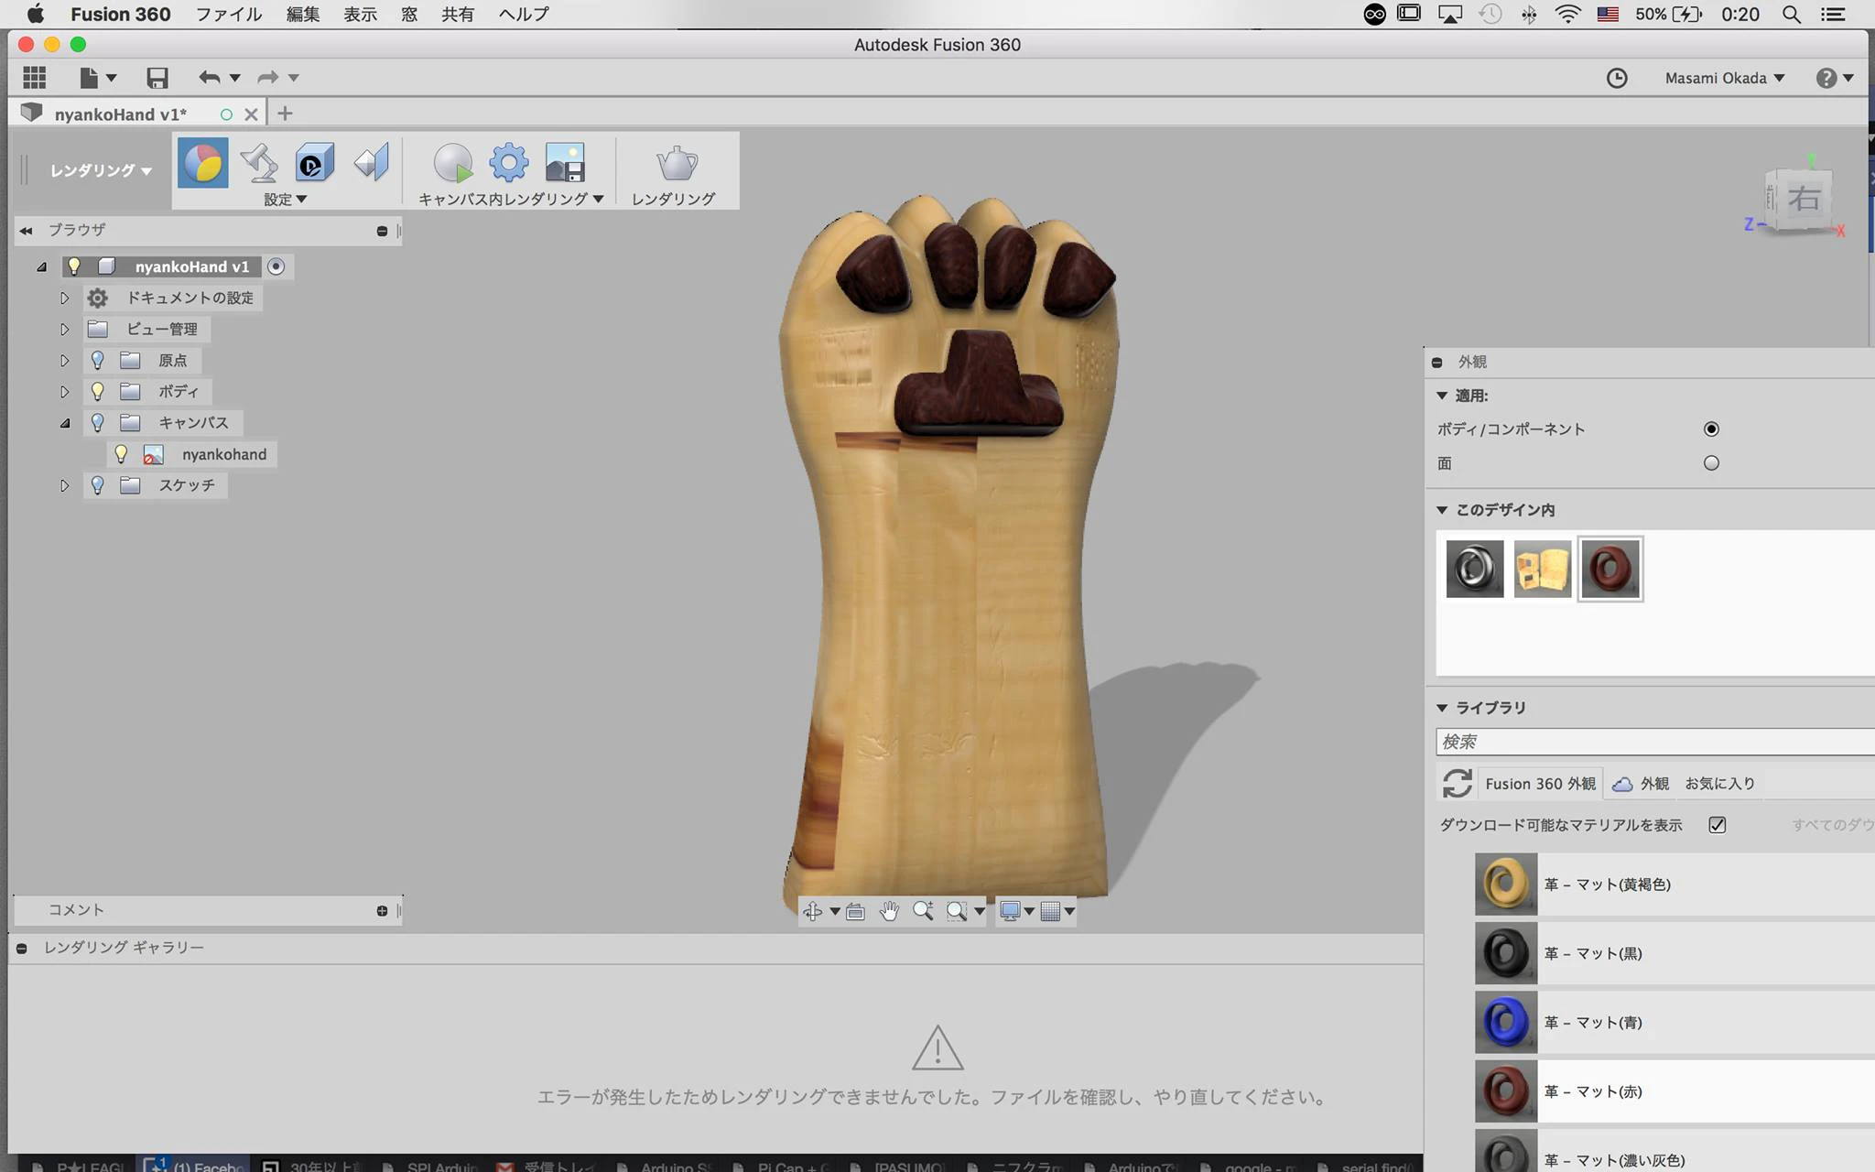
Task: Toggle visibility of nyankohand canvas
Action: click(121, 454)
